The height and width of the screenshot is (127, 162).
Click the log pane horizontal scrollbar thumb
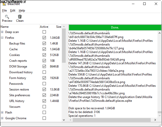pyautogui.click(x=112, y=120)
